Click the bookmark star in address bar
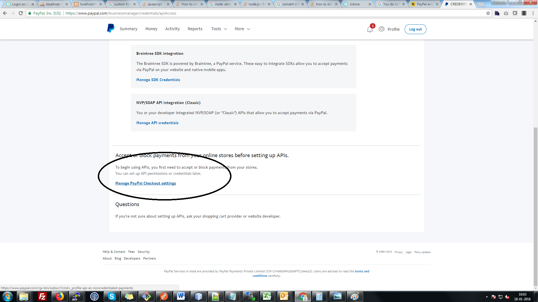This screenshot has width=538, height=302. 488,13
